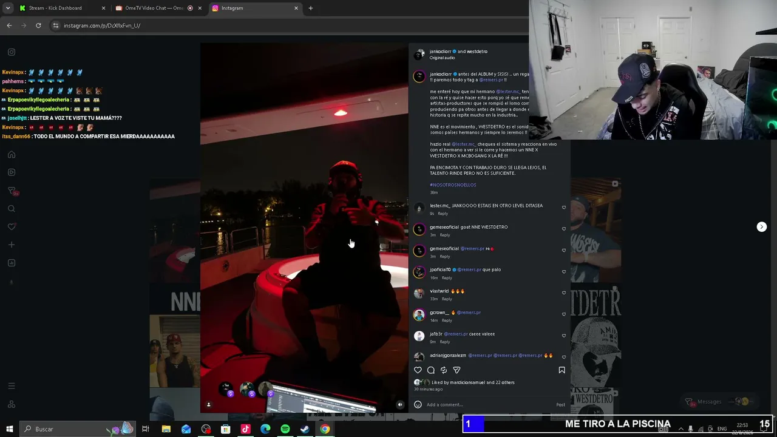Open the dashboard icon in the Instagram sidebar
Screen dimensions: 777x437
click(x=12, y=263)
